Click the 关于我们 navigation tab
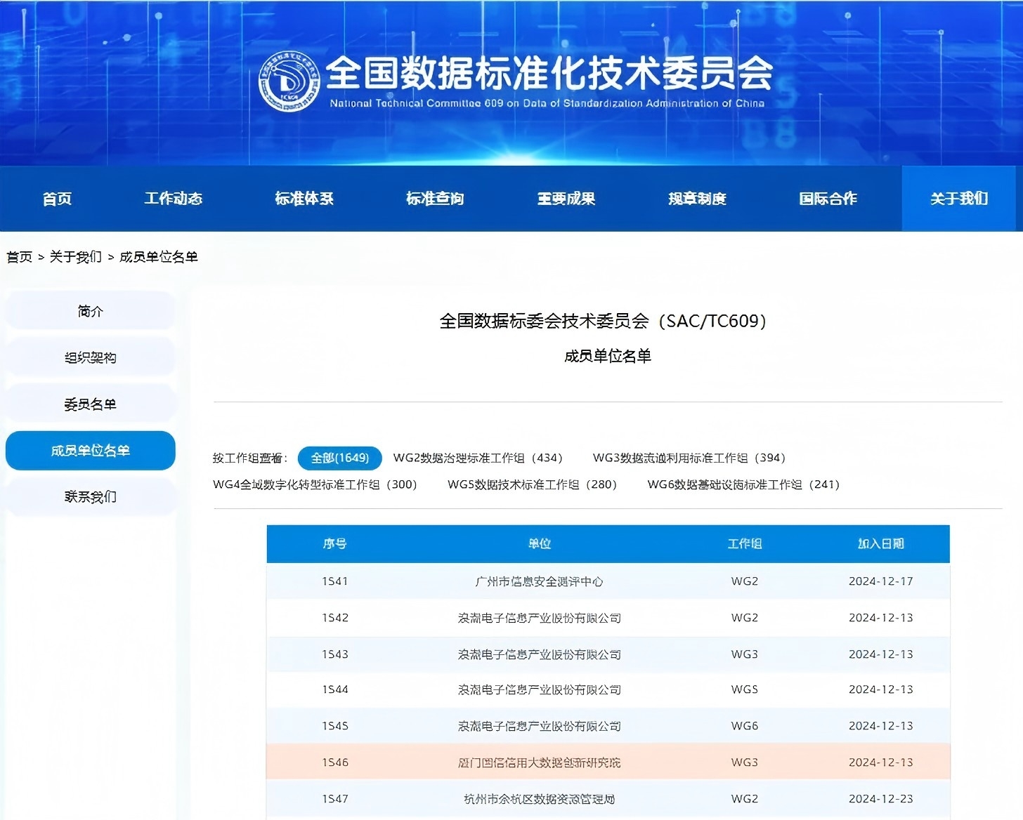The height and width of the screenshot is (820, 1023). [x=959, y=199]
